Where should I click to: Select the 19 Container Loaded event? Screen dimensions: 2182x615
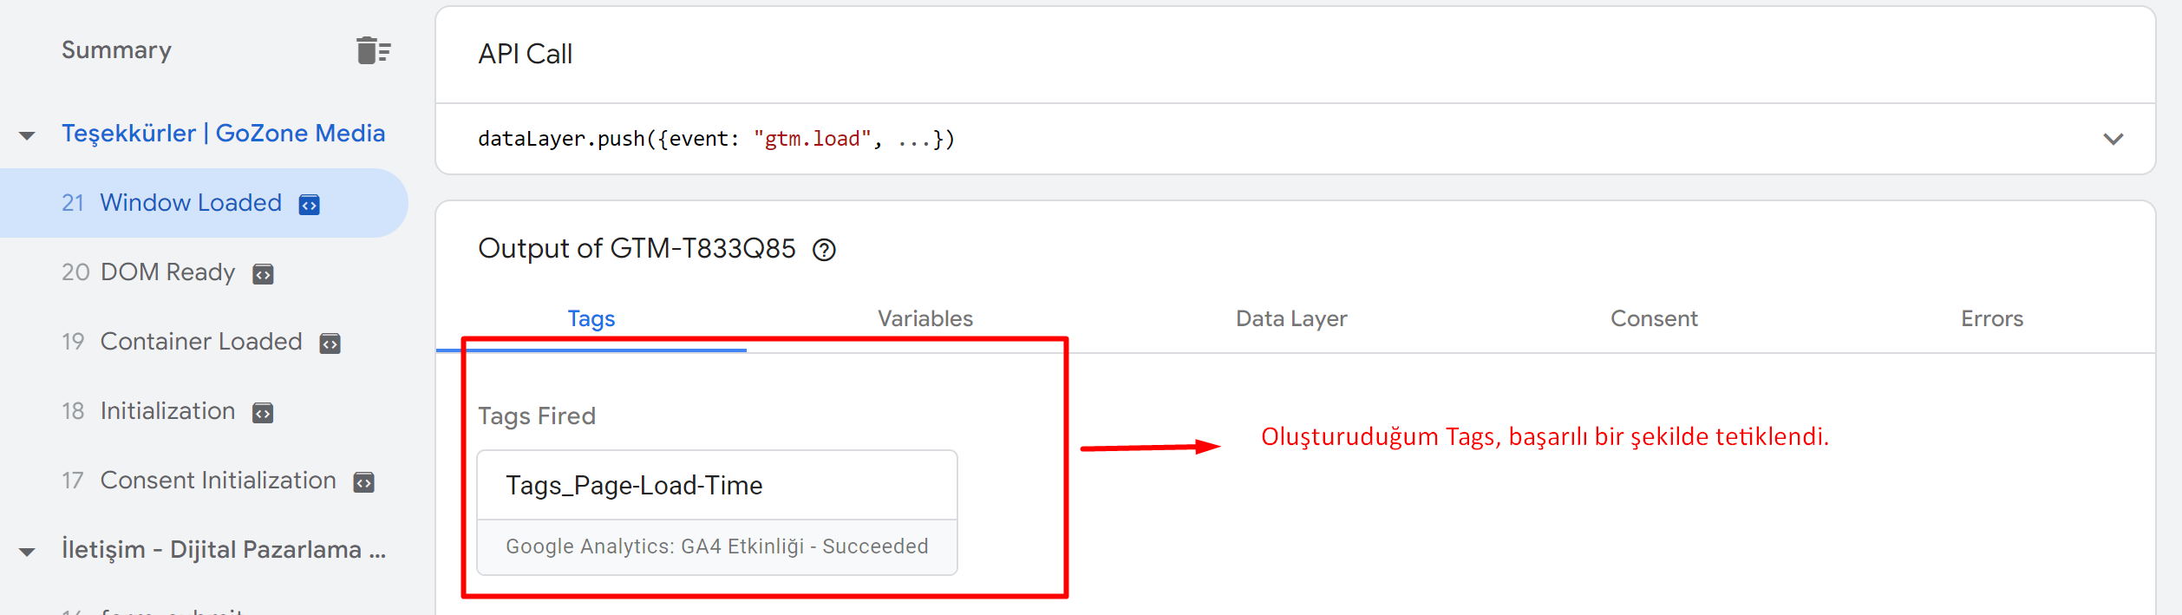click(x=200, y=342)
